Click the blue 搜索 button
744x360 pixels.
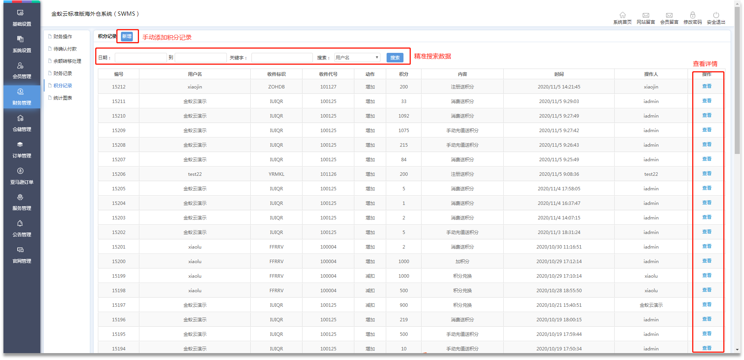pos(395,58)
